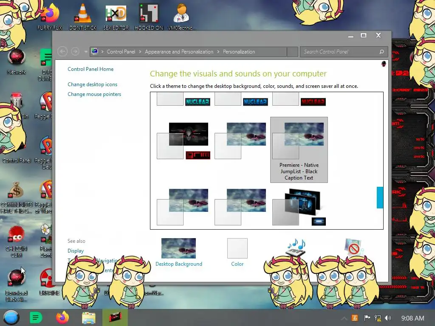Image resolution: width=435 pixels, height=326 pixels.
Task: Select the active Personalization taskbar button
Action: tap(115, 318)
